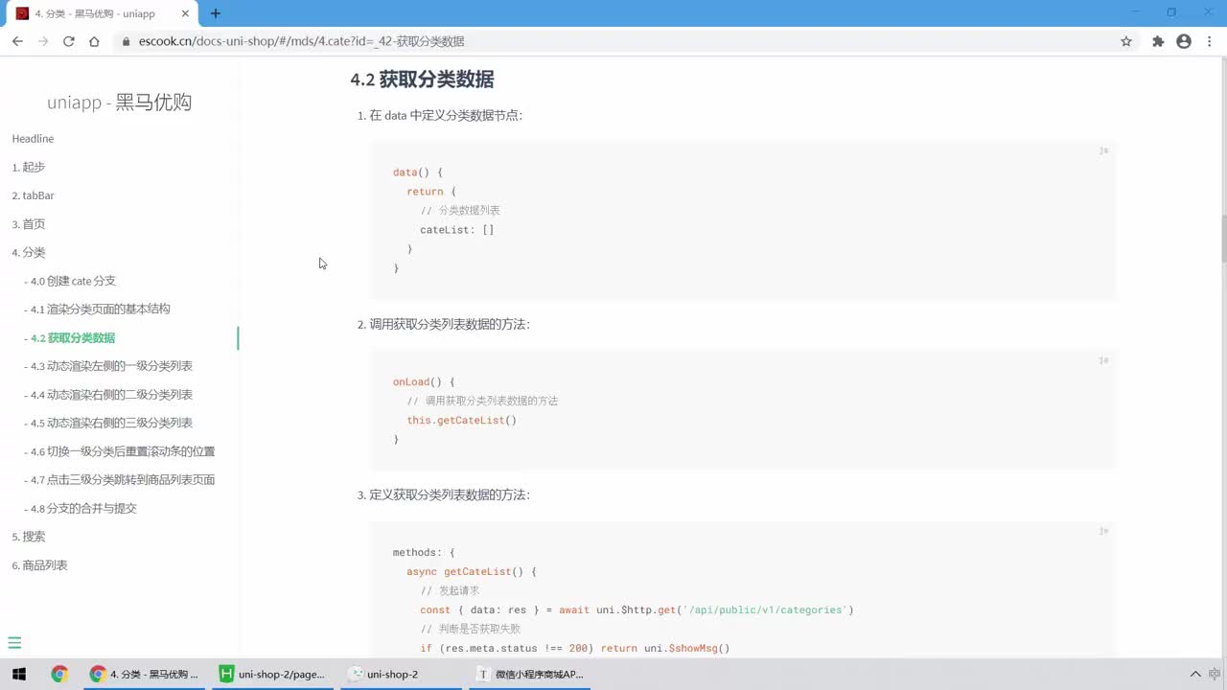This screenshot has height=690, width=1227.
Task: Open the Chrome profile avatar icon
Action: tap(1184, 41)
